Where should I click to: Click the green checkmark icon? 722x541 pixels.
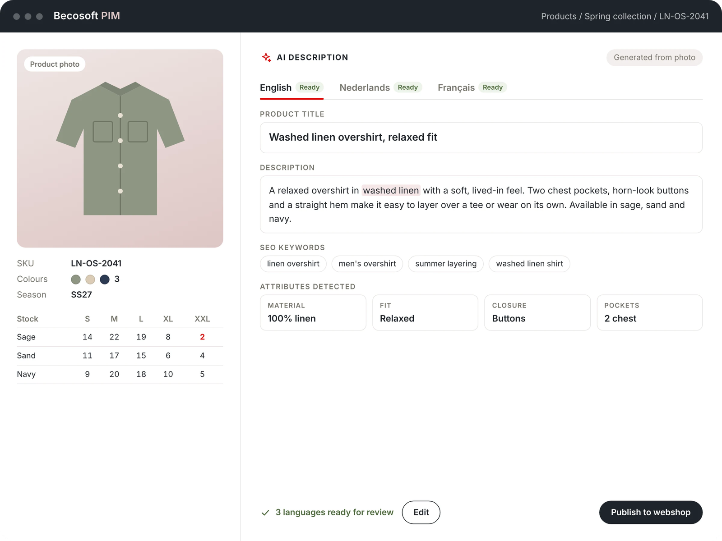coord(265,513)
